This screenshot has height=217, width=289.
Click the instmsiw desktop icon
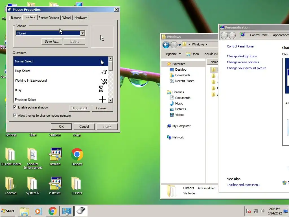(55, 186)
